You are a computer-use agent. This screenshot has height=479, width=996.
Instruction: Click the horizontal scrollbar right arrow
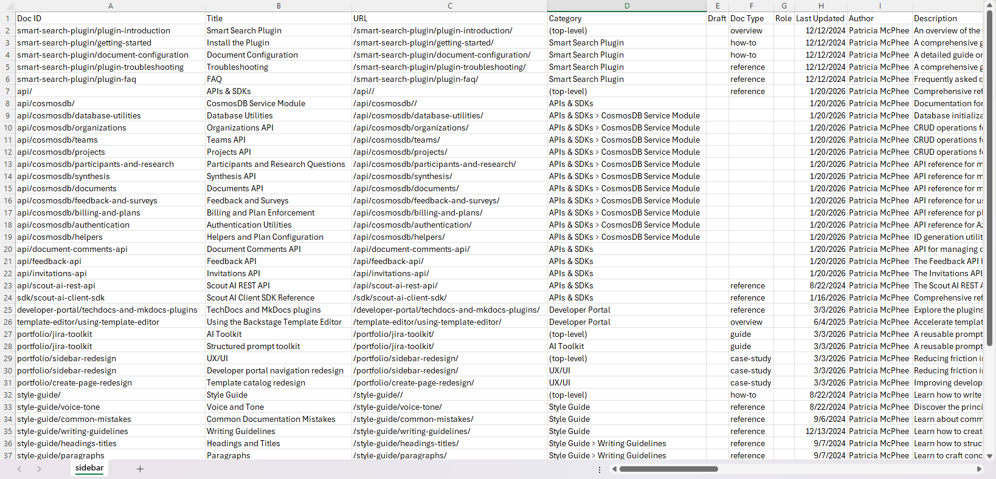[x=979, y=469]
